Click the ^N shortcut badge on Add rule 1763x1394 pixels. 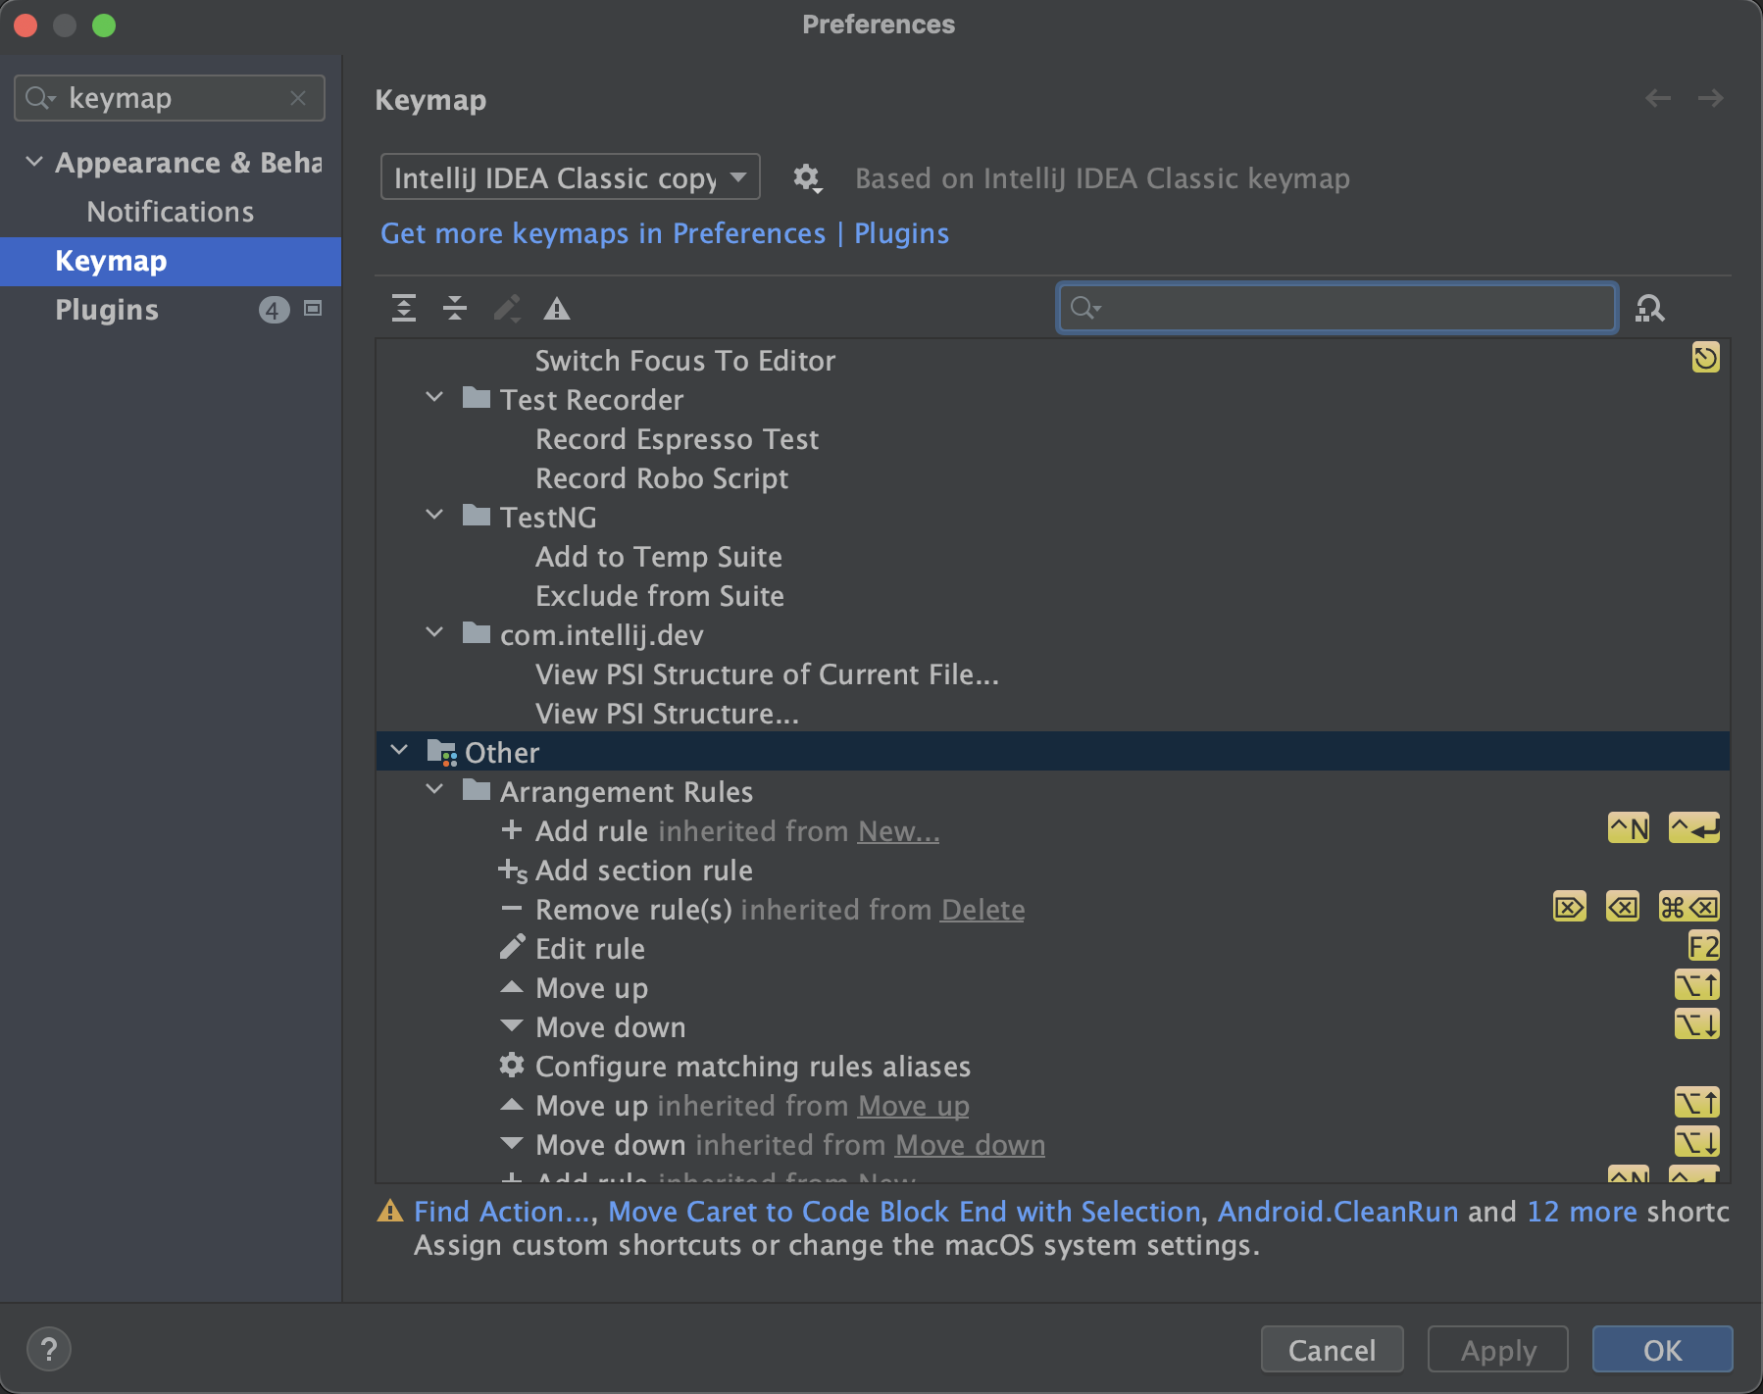point(1629,828)
